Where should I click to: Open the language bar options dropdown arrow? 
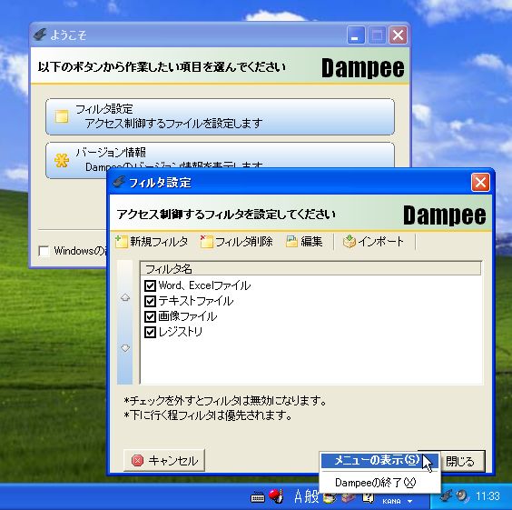(409, 501)
